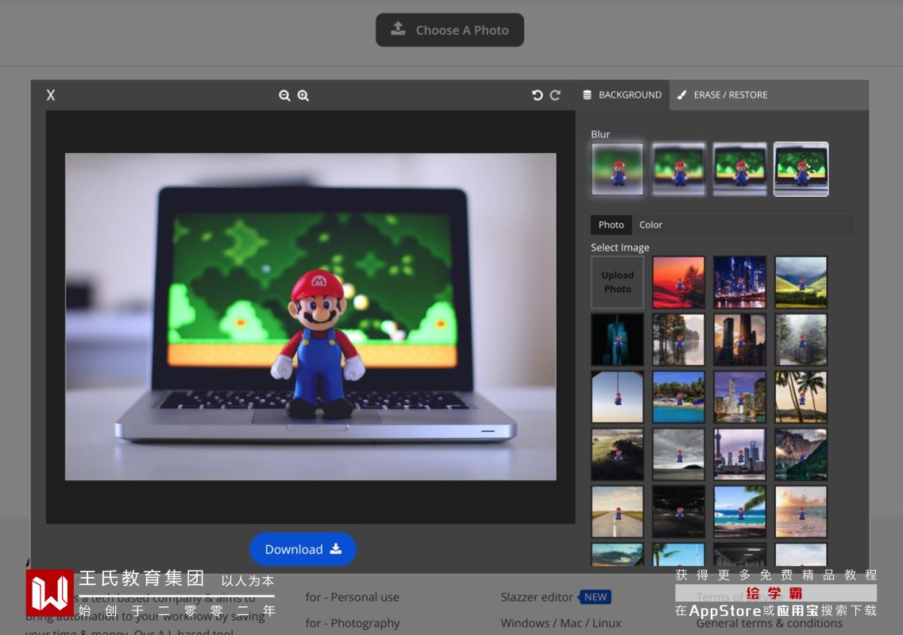Screen dimensions: 903x635
Task: Choose the no-blur thumbnail (fourth, highlighted)
Action: (x=801, y=169)
